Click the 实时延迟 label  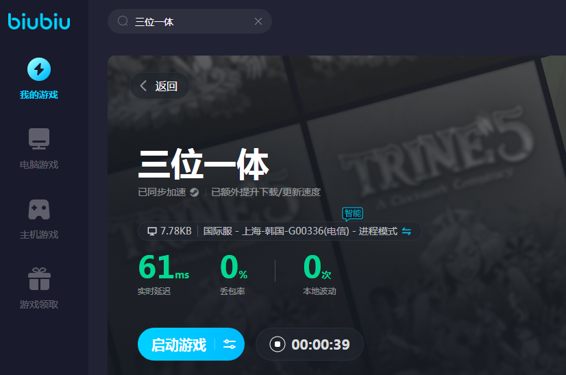(x=154, y=291)
